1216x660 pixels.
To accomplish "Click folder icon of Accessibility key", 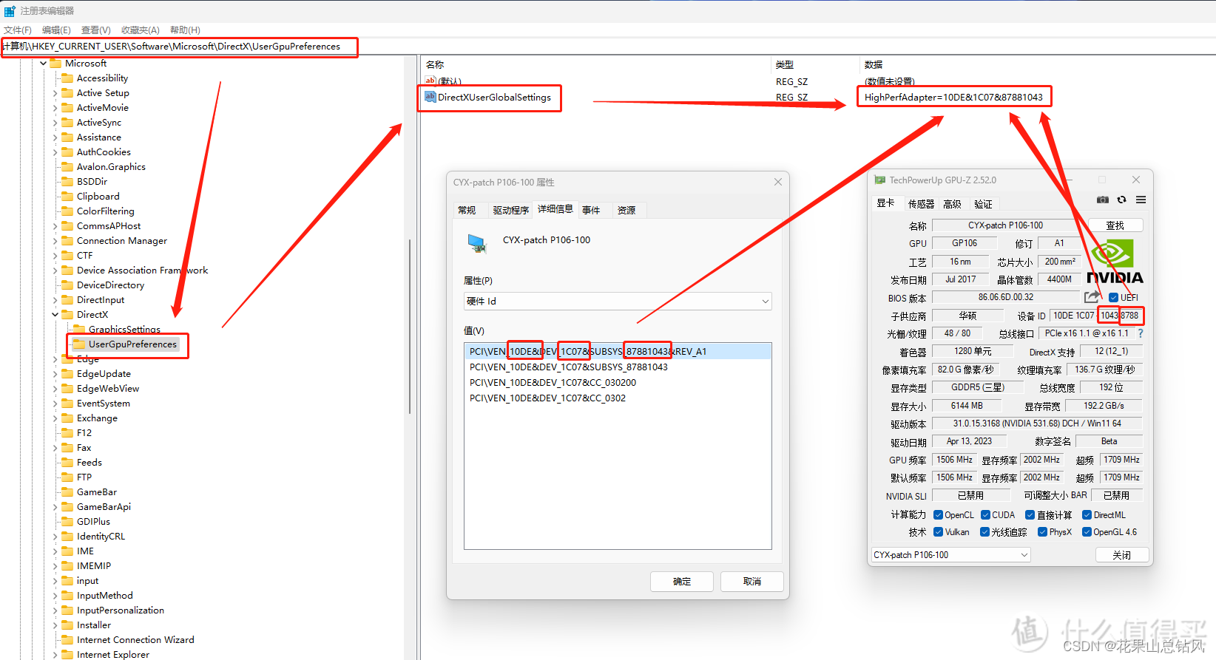I will pos(67,78).
